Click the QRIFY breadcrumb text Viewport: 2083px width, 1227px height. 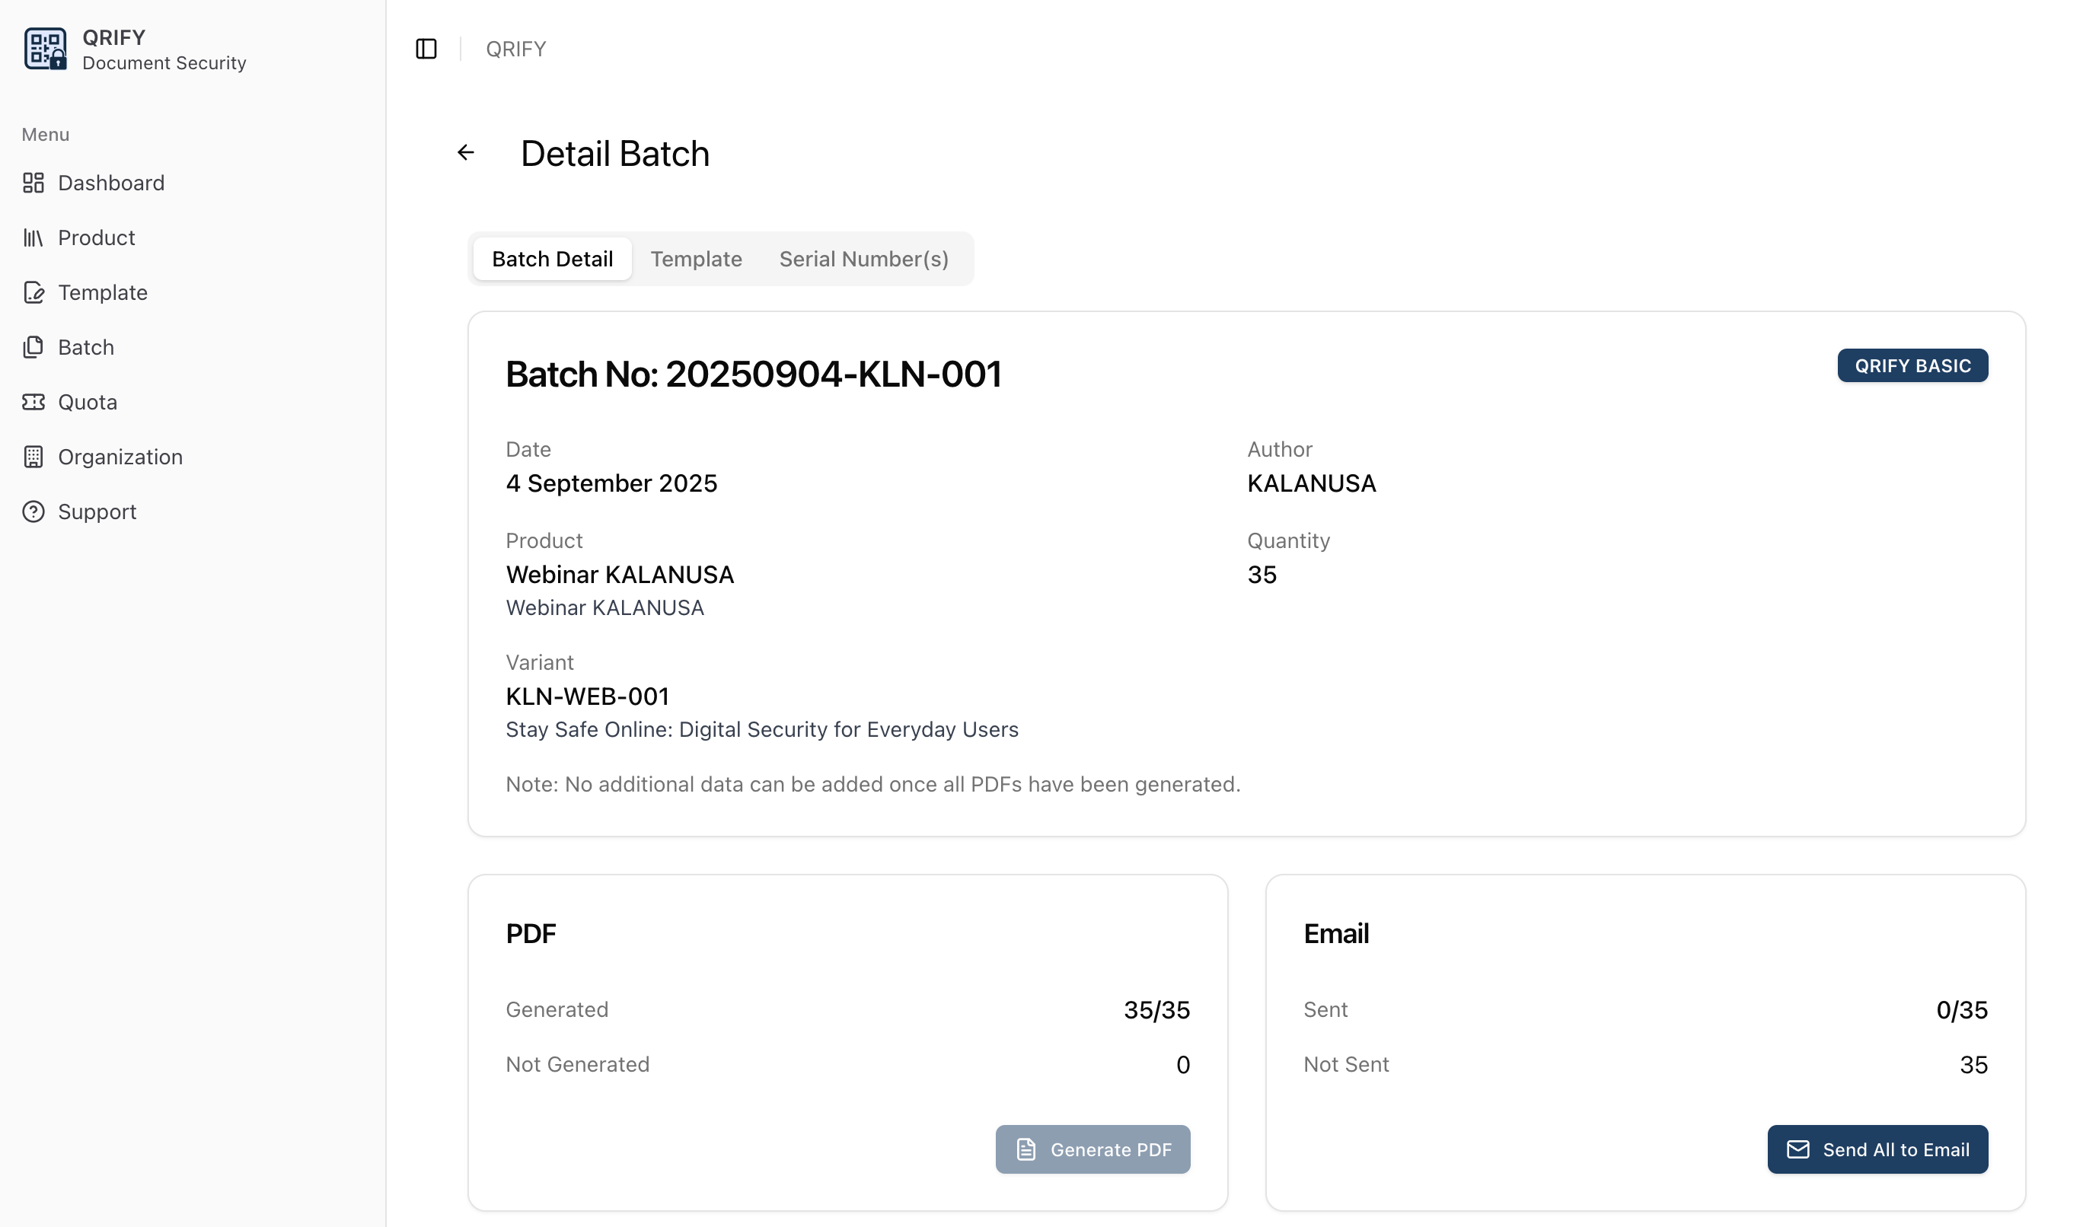[x=515, y=49]
